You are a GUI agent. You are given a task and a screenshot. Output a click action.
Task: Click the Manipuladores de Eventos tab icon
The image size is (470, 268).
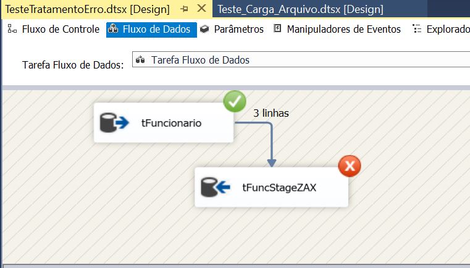277,28
